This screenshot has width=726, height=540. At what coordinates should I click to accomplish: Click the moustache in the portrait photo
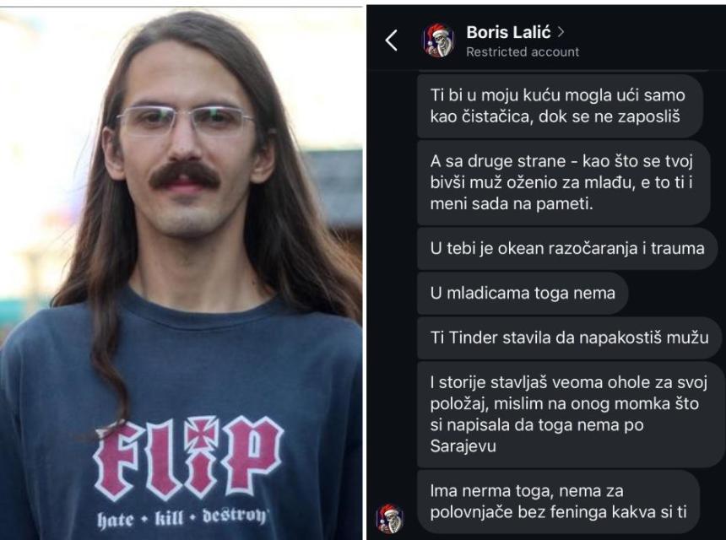(184, 175)
